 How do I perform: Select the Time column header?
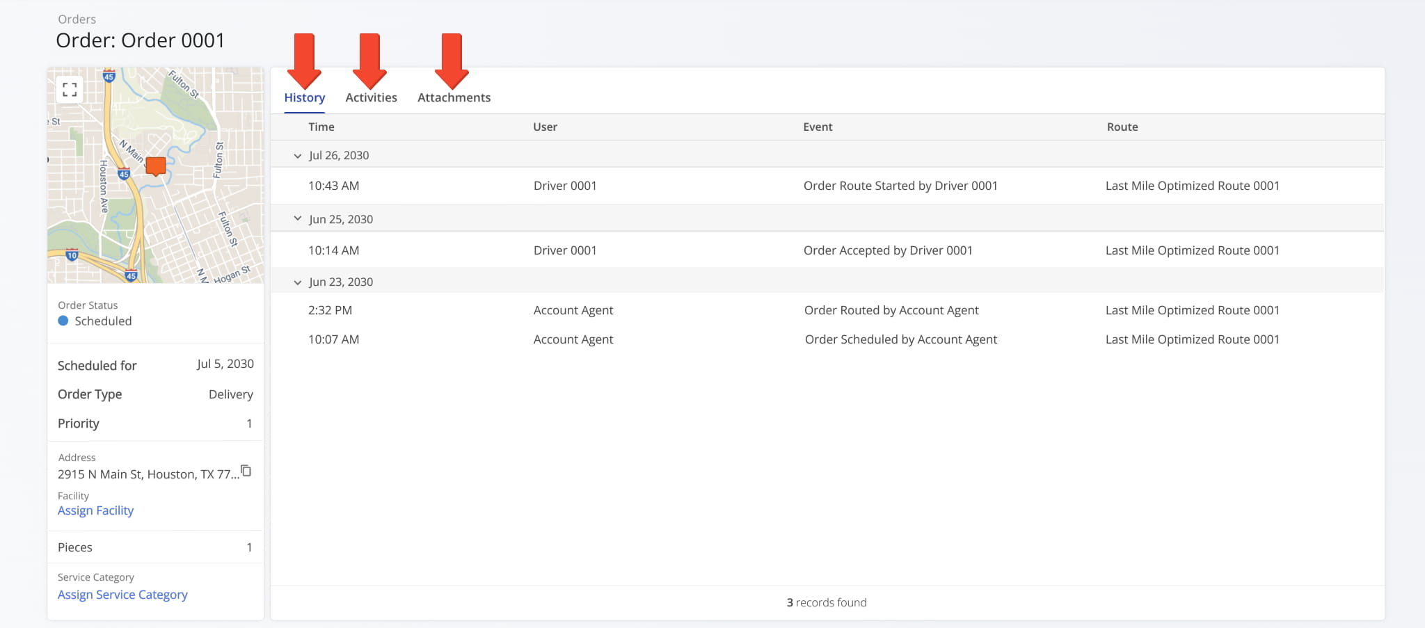(x=321, y=127)
